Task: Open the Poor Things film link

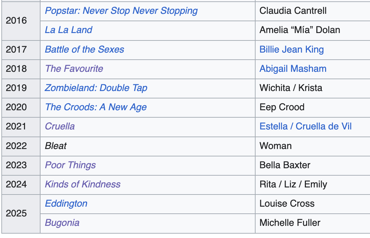Action: (x=70, y=165)
